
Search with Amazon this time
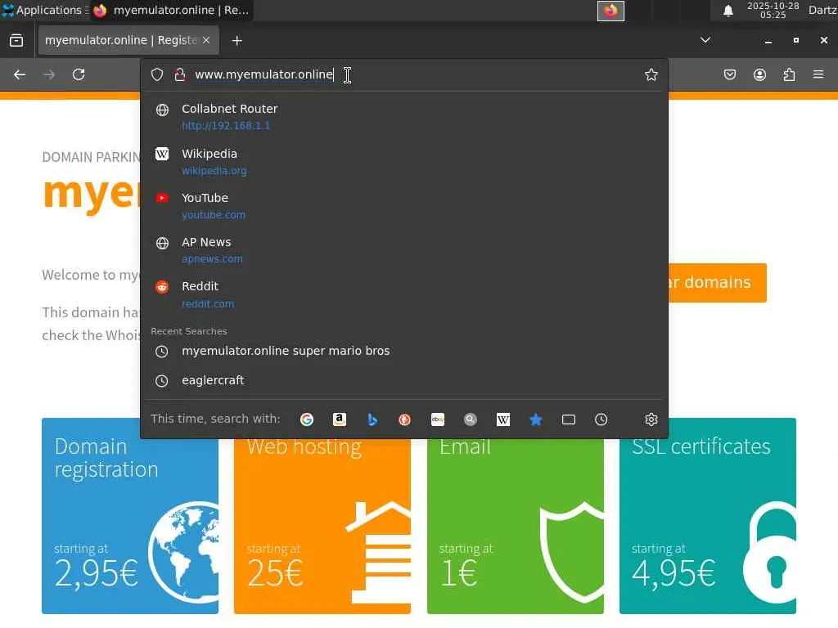(340, 419)
